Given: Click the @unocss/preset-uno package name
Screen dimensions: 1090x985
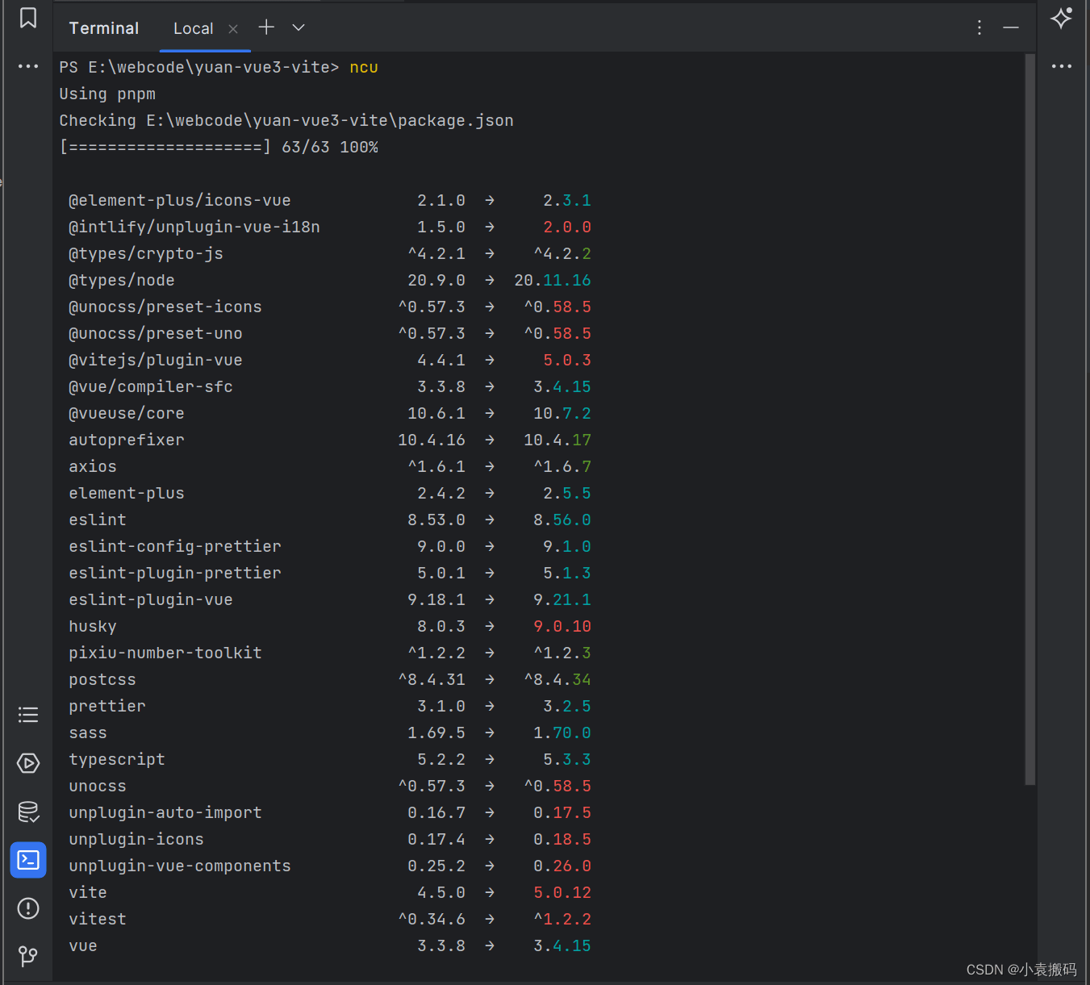Looking at the screenshot, I should pyautogui.click(x=156, y=333).
